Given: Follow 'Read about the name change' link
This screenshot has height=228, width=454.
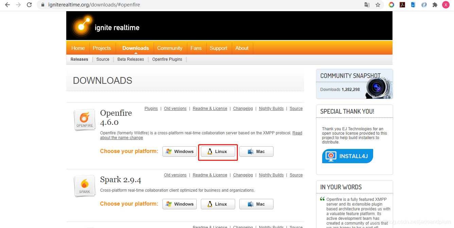Looking at the screenshot, I should point(201,135).
